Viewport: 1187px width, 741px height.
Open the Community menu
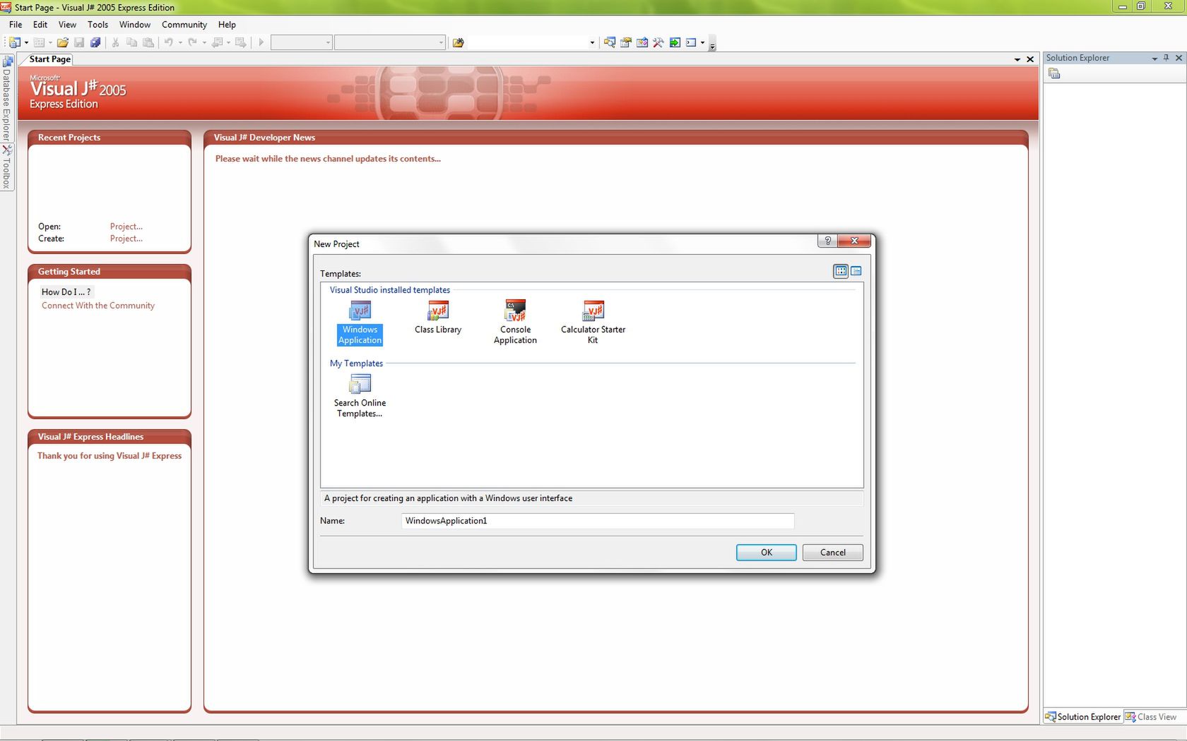184,25
